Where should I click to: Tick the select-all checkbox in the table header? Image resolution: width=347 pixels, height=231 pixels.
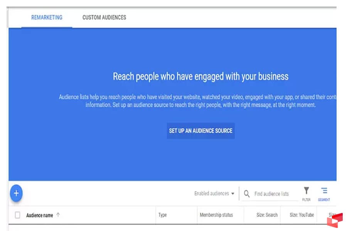(17, 215)
